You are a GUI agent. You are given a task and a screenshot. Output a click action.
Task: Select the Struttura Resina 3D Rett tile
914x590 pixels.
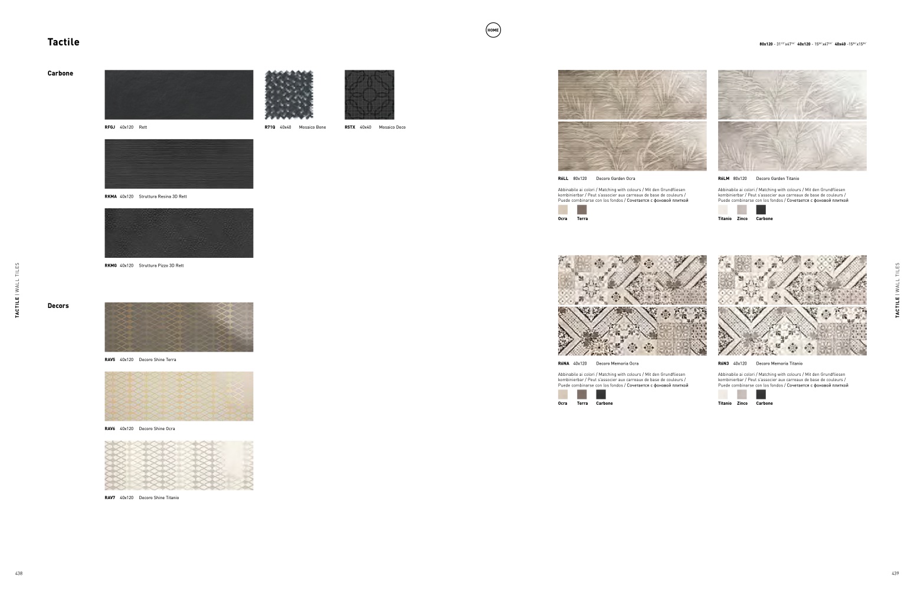(179, 164)
